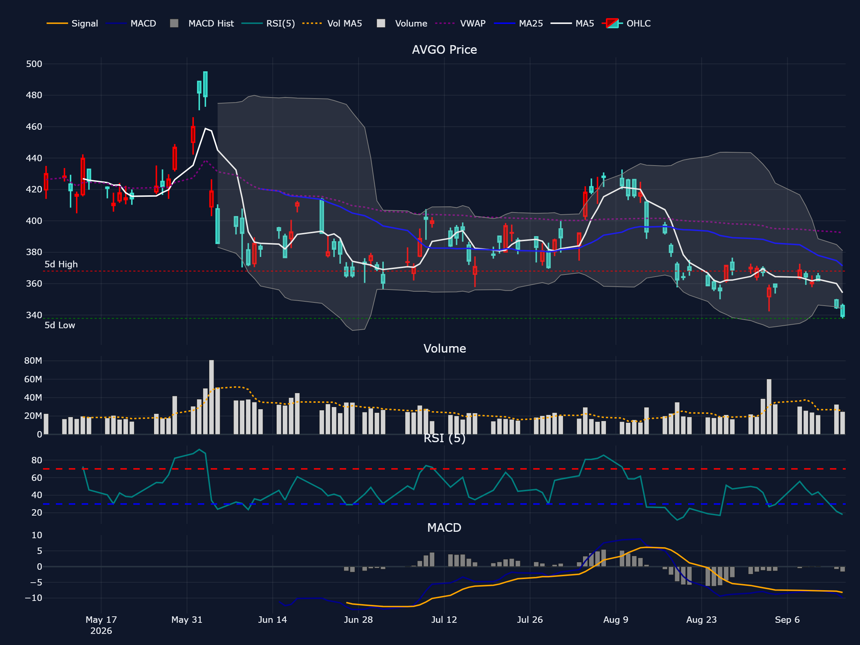Viewport: 860px width, 645px height.
Task: Click the 400 price axis label
Action: (x=34, y=221)
